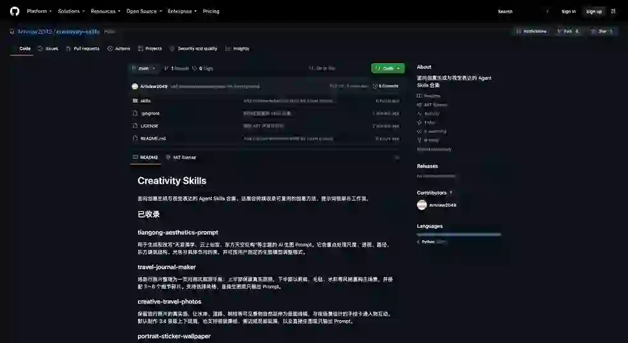Viewport: 628px width, 343px height.
Task: Click the .gitignore file icon
Action: (x=135, y=113)
